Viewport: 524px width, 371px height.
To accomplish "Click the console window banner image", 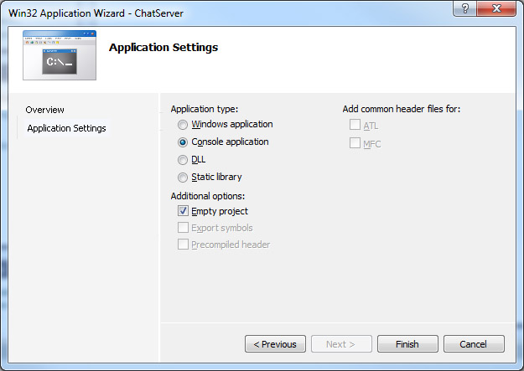I will click(60, 56).
